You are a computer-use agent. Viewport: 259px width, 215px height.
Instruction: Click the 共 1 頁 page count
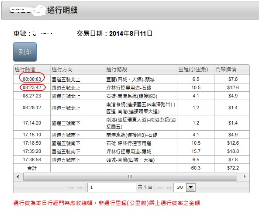pos(145,187)
